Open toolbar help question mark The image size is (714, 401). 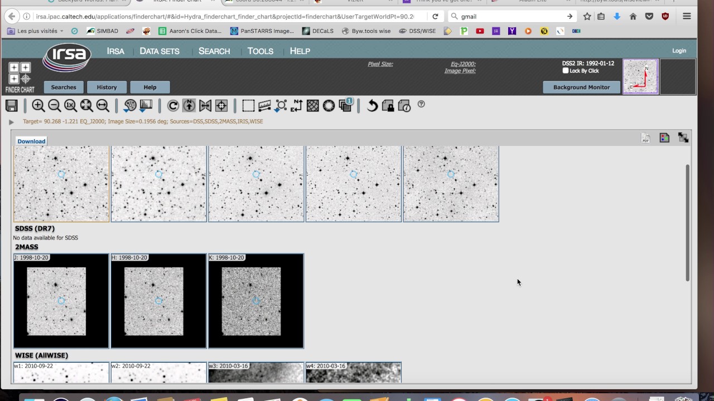click(x=421, y=104)
